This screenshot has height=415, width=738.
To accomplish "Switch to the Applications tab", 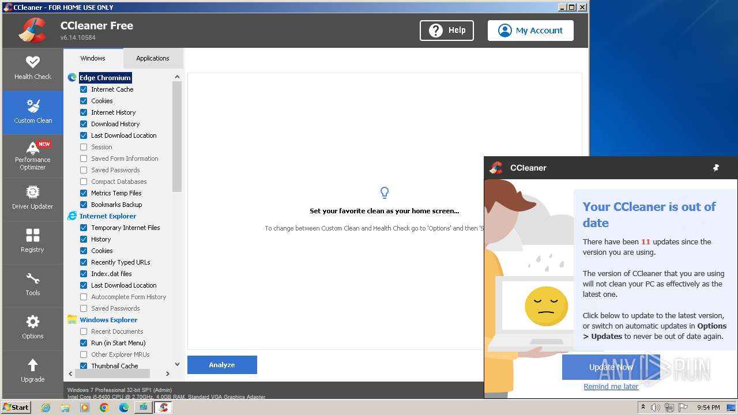I will [x=153, y=58].
